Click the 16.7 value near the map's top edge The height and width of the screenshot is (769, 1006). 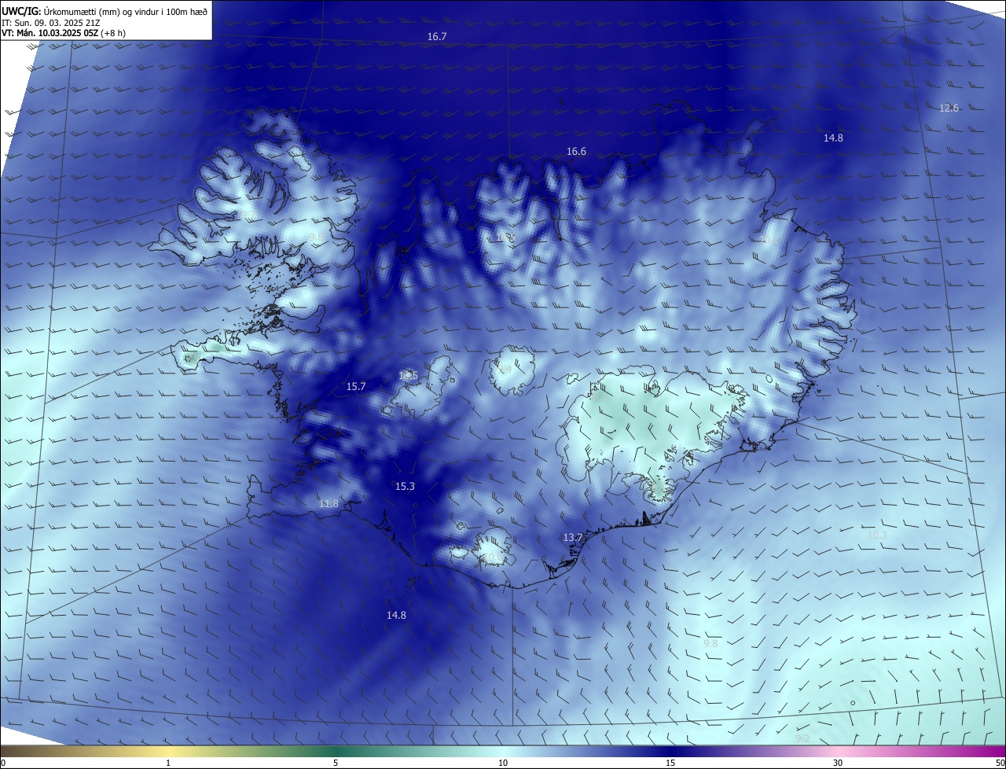coord(437,37)
